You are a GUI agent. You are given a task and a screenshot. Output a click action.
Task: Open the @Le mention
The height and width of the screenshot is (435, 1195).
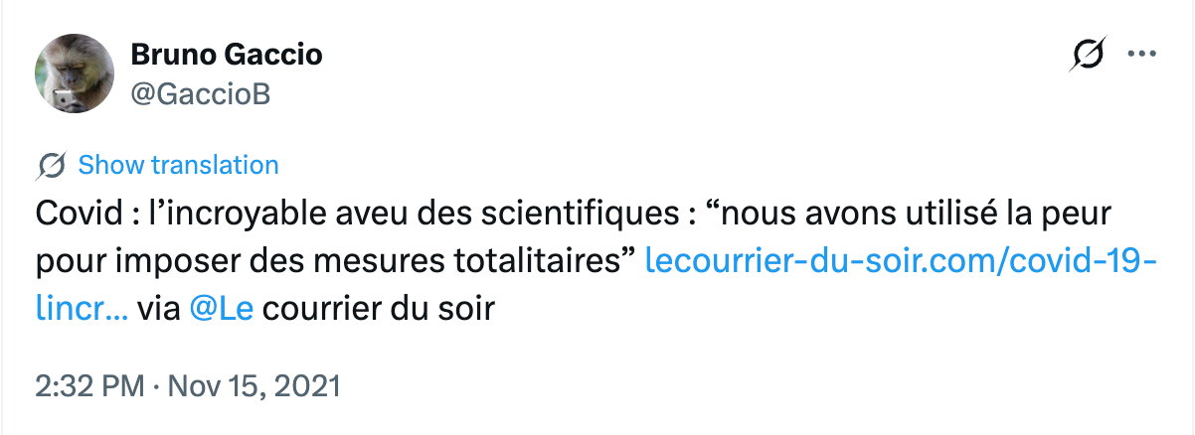221,309
